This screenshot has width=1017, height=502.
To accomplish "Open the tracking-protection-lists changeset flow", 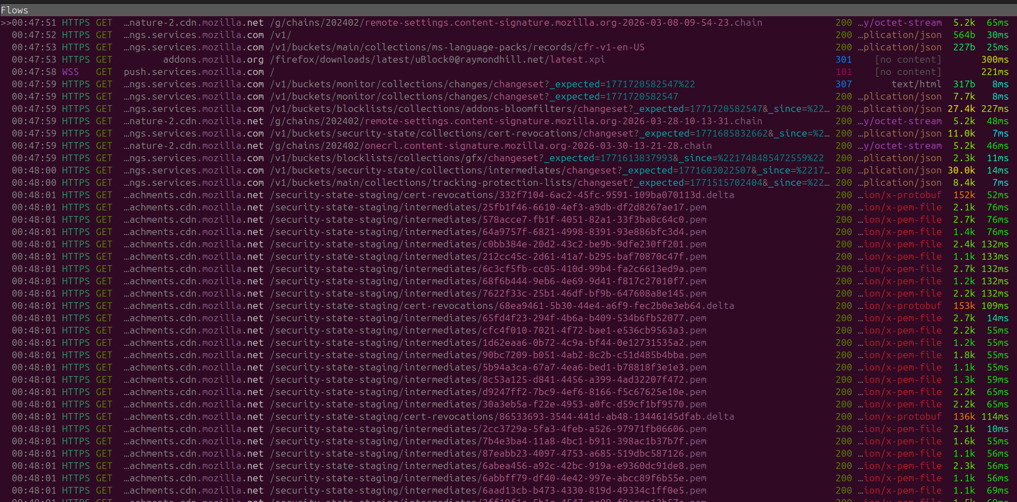I will 508,182.
